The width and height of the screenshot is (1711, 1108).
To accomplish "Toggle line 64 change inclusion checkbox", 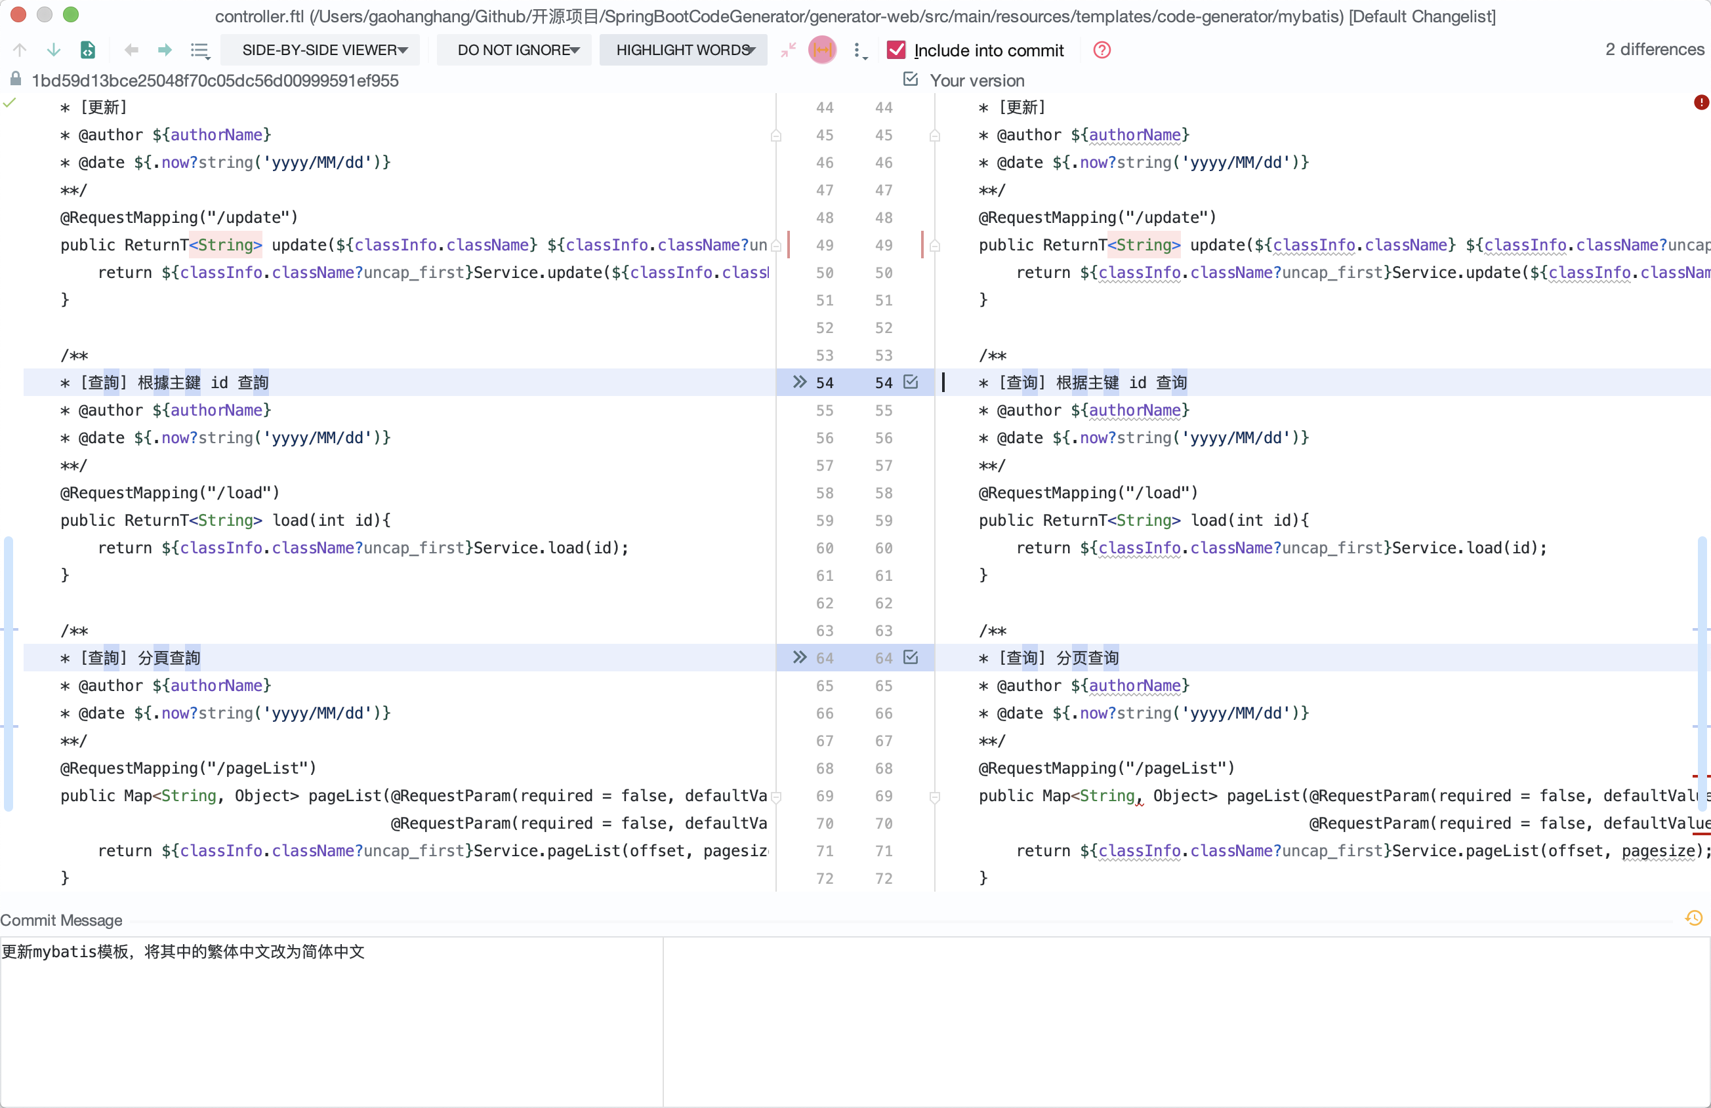I will [911, 658].
